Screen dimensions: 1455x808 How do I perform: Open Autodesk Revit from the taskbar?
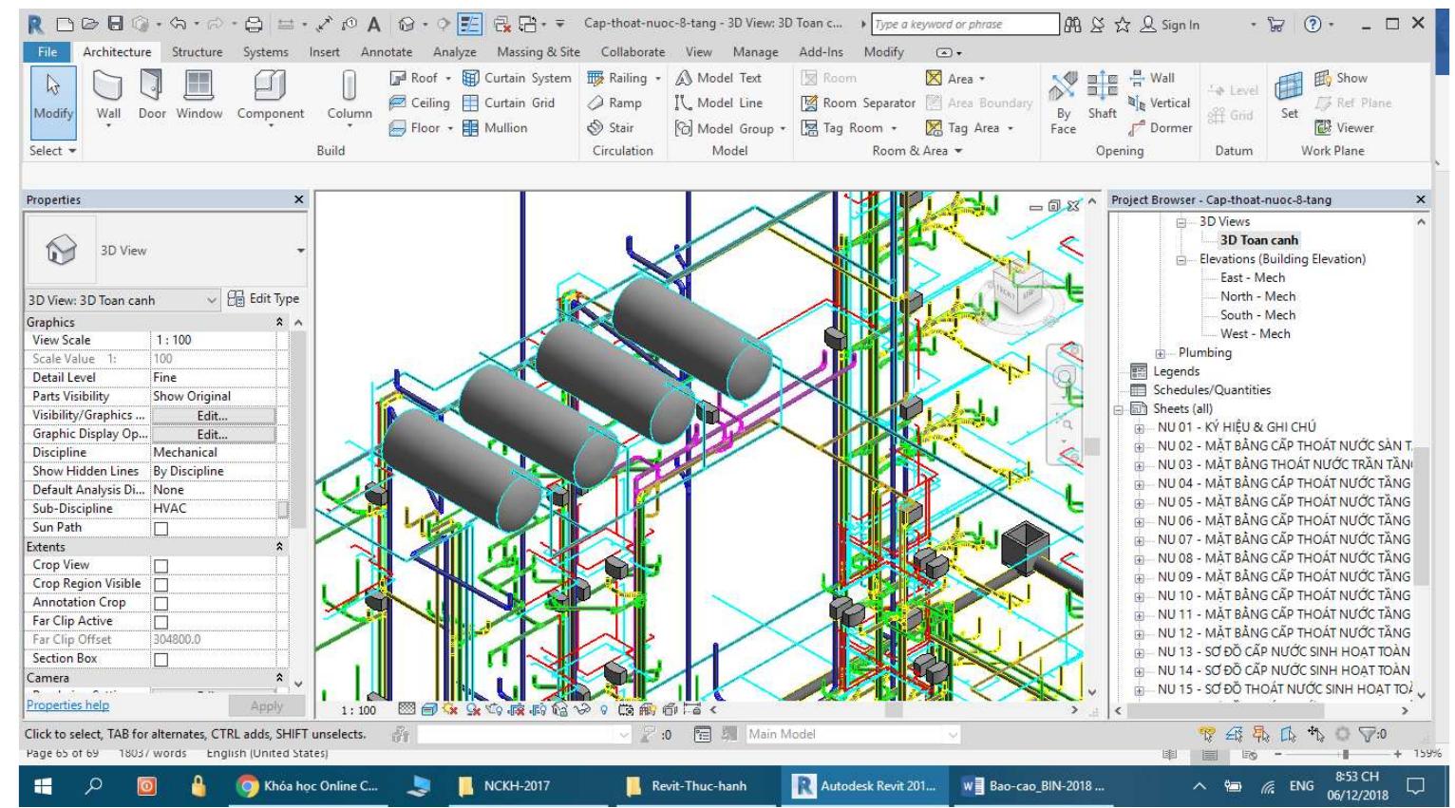click(866, 786)
